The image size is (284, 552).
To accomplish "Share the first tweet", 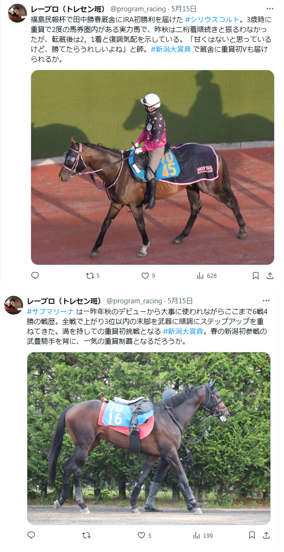I will tap(270, 276).
